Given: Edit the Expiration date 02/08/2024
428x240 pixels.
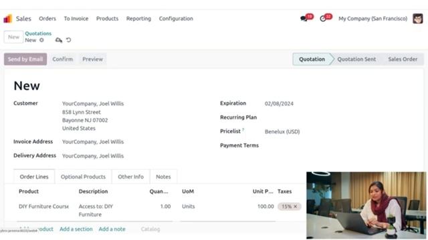Looking at the screenshot, I should tap(279, 104).
